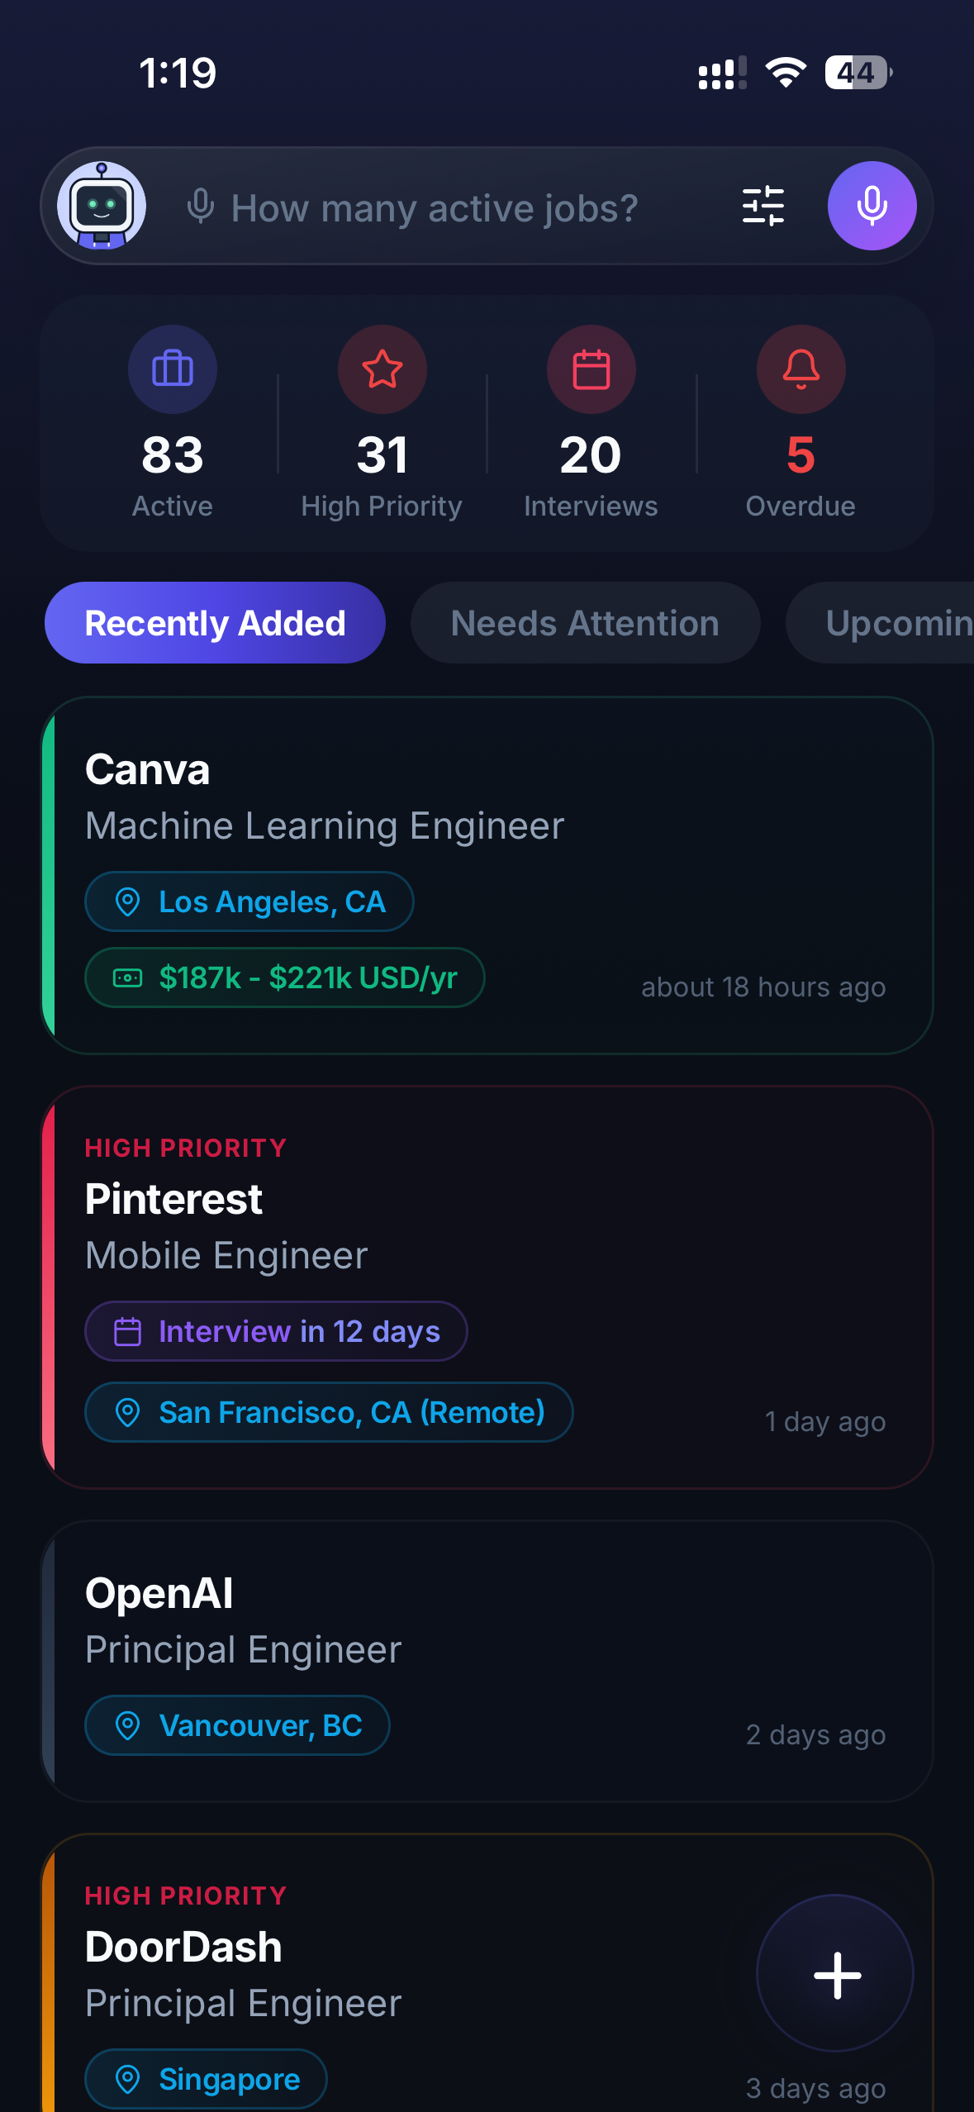Switch to the Recently Added tab
974x2112 pixels.
[x=215, y=623]
